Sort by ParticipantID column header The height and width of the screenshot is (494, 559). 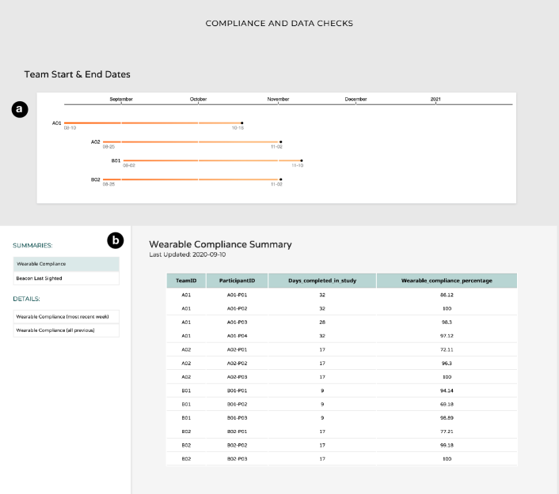(x=238, y=281)
